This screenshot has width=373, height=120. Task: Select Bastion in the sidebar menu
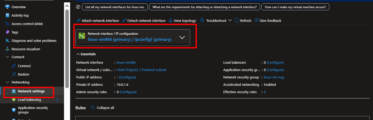(x=23, y=74)
